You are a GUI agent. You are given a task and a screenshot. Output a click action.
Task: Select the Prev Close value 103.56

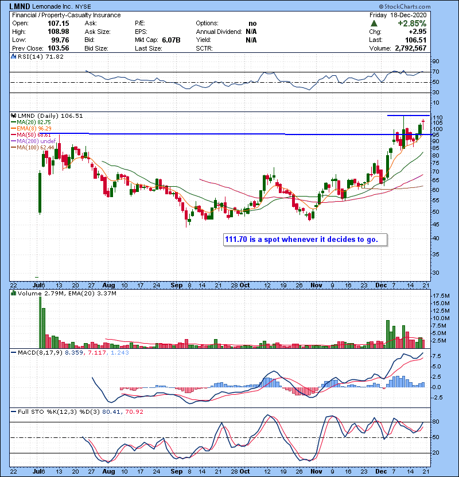click(59, 48)
